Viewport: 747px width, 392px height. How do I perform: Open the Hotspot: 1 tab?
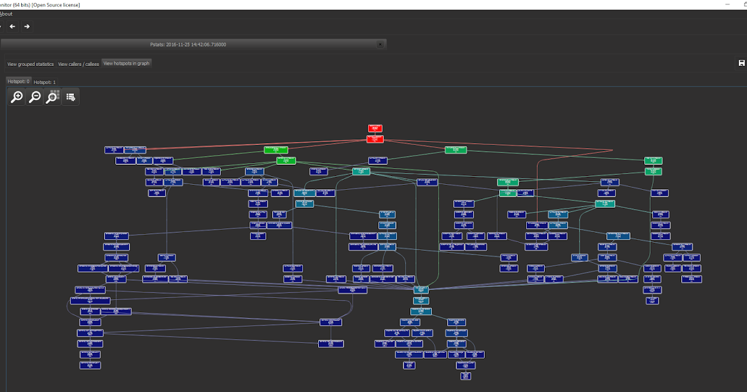click(x=44, y=82)
